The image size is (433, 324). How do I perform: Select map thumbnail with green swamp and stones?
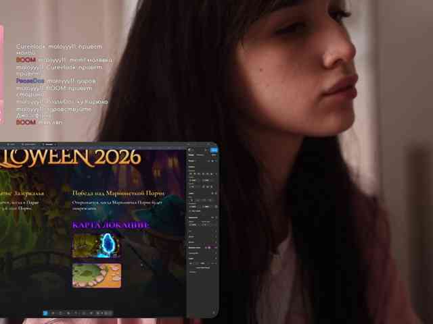[97, 275]
